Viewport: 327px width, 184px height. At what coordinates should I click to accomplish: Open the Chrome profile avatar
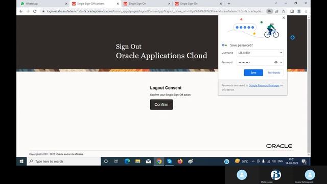coord(299,11)
